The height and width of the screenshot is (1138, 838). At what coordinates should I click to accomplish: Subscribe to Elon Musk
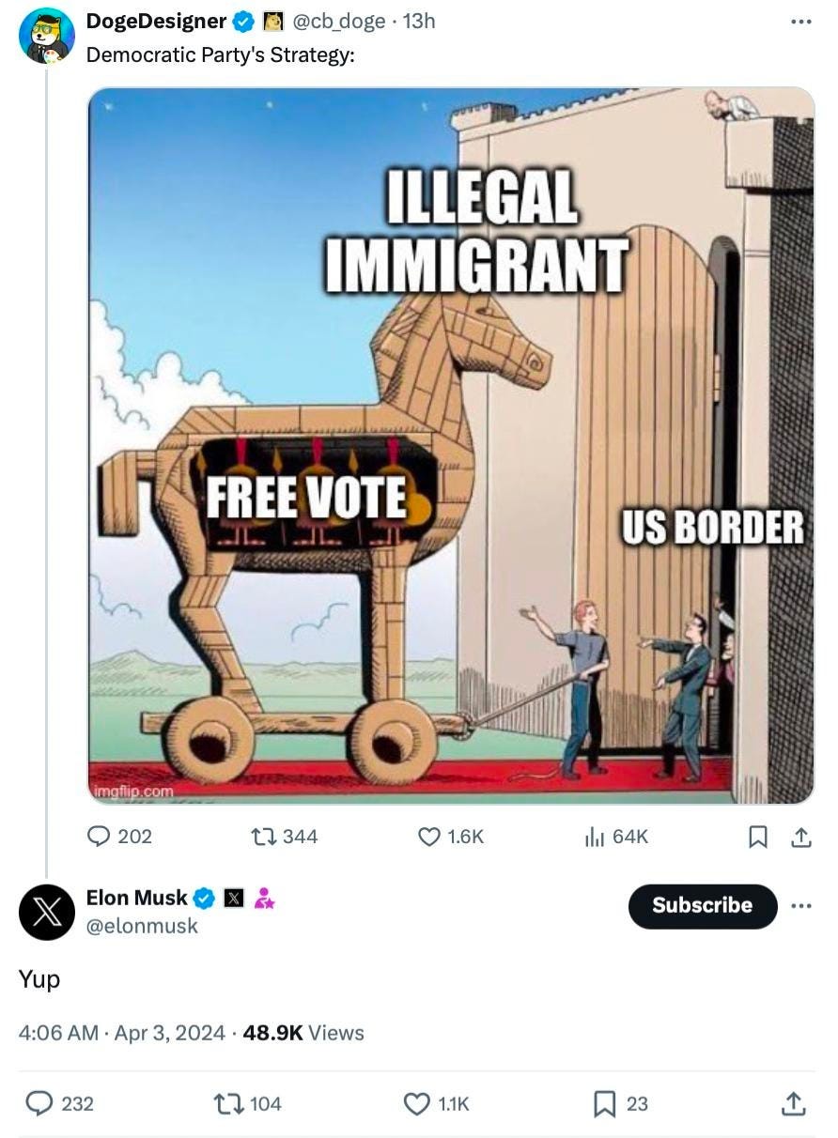703,906
